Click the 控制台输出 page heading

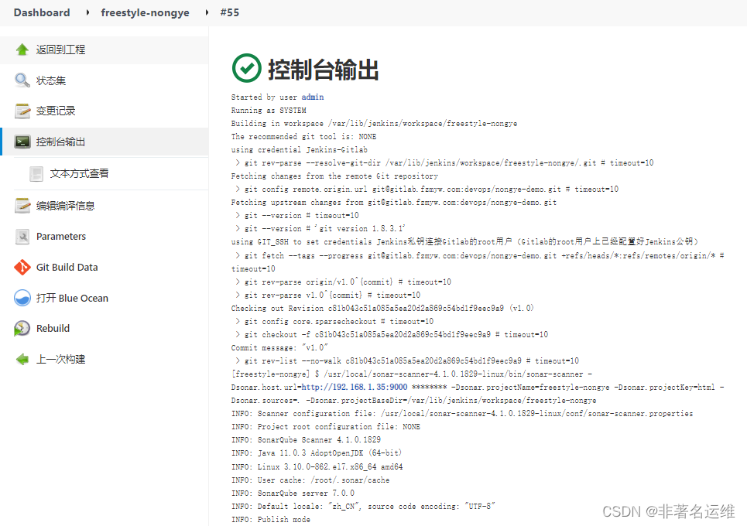[324, 70]
